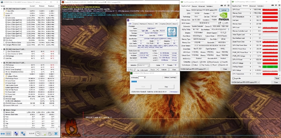
Task: Open HWiNFO sensor search magnifier icon
Action: pyautogui.click(x=16, y=134)
